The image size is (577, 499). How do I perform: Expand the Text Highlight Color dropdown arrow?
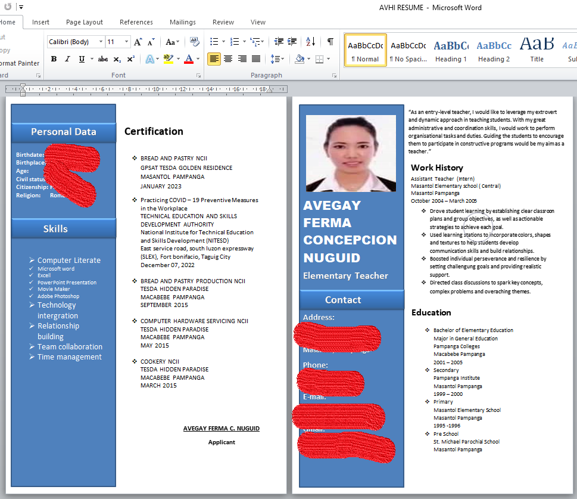point(178,59)
